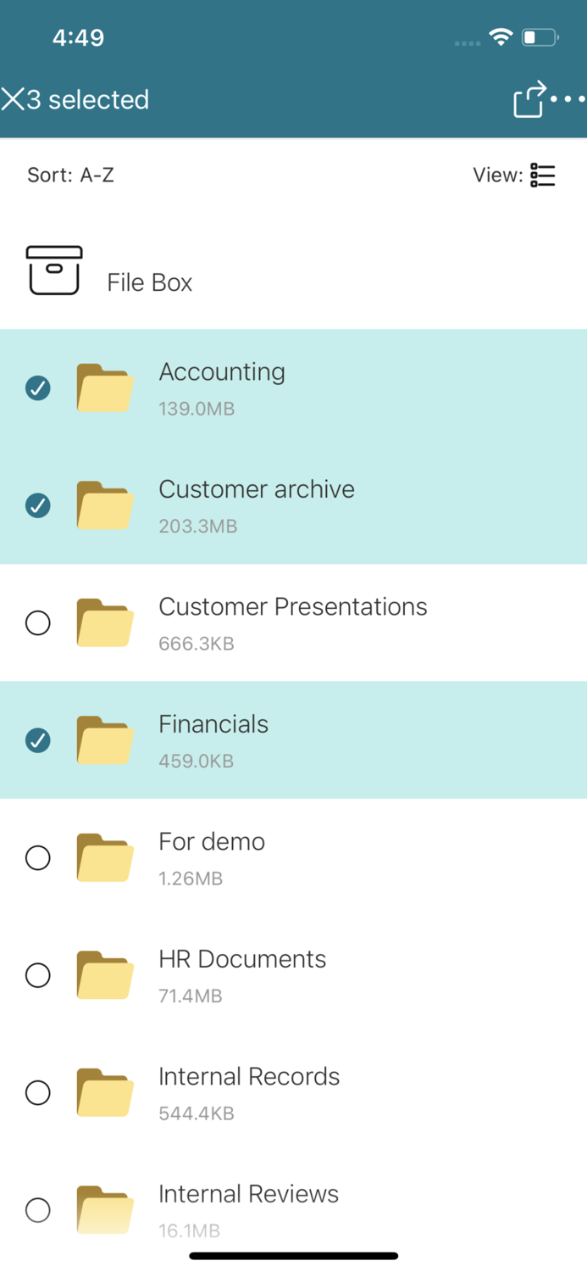Exit selection mode with the X
587x1272 pixels.
(x=14, y=99)
